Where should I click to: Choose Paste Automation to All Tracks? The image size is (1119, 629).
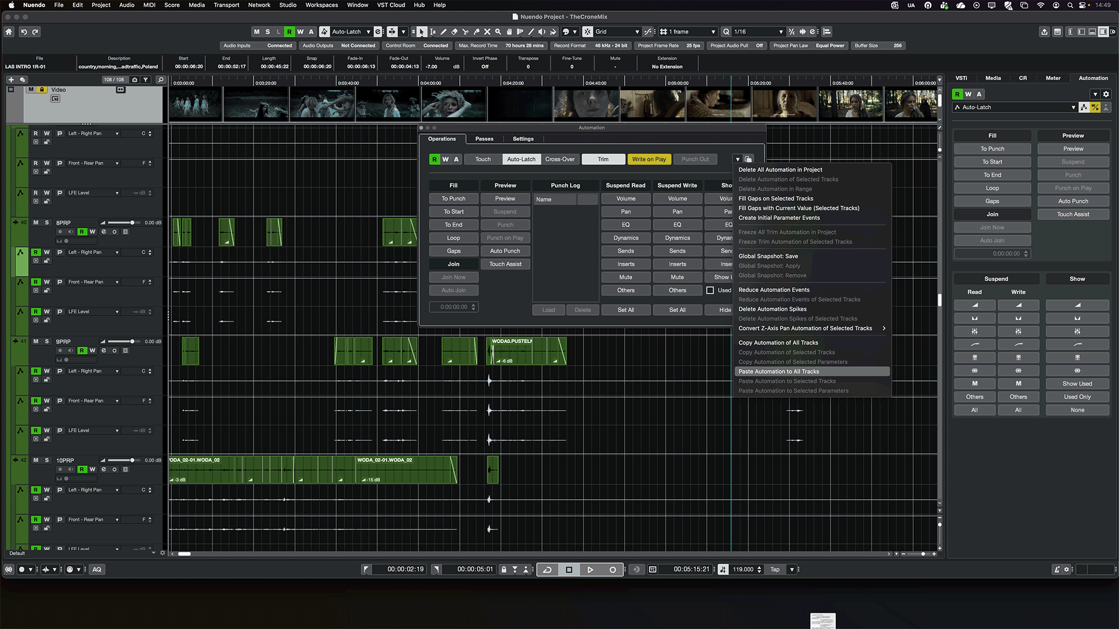(x=779, y=372)
